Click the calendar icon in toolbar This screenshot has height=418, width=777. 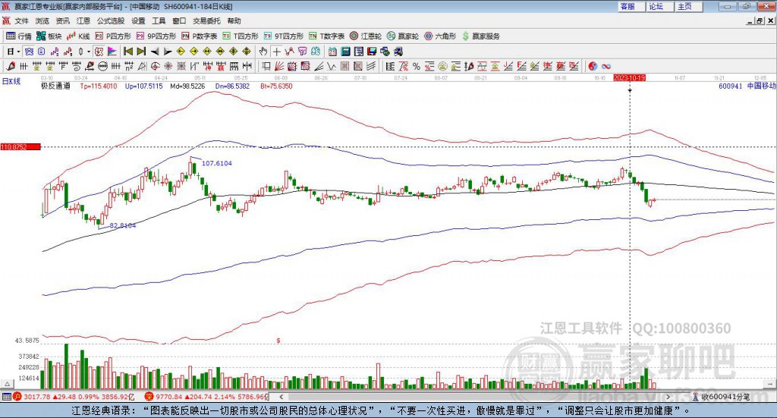[332, 52]
